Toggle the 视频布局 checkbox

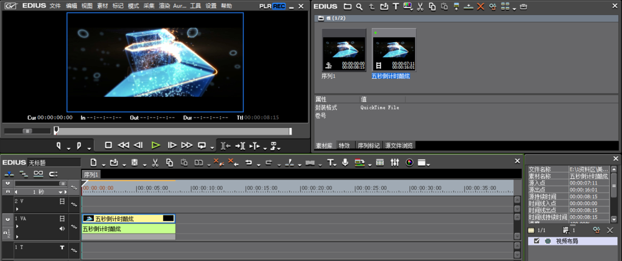click(x=536, y=241)
